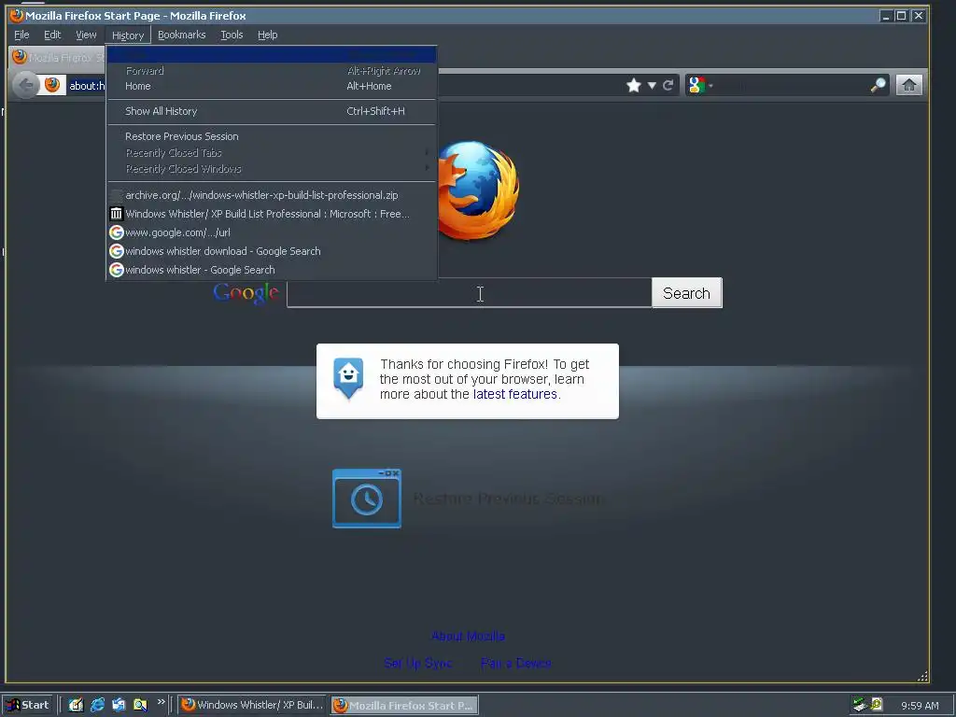This screenshot has height=717, width=956.
Task: Click the browser back arrow button
Action: (25, 85)
